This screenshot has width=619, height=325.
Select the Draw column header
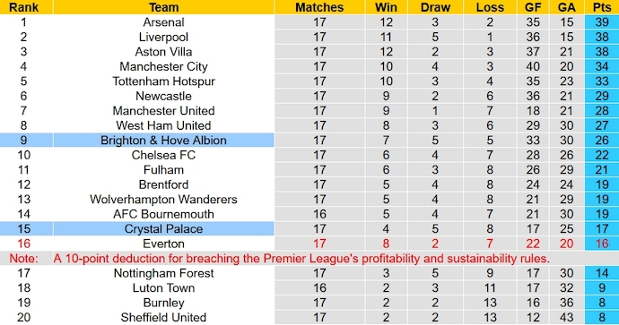click(x=435, y=7)
